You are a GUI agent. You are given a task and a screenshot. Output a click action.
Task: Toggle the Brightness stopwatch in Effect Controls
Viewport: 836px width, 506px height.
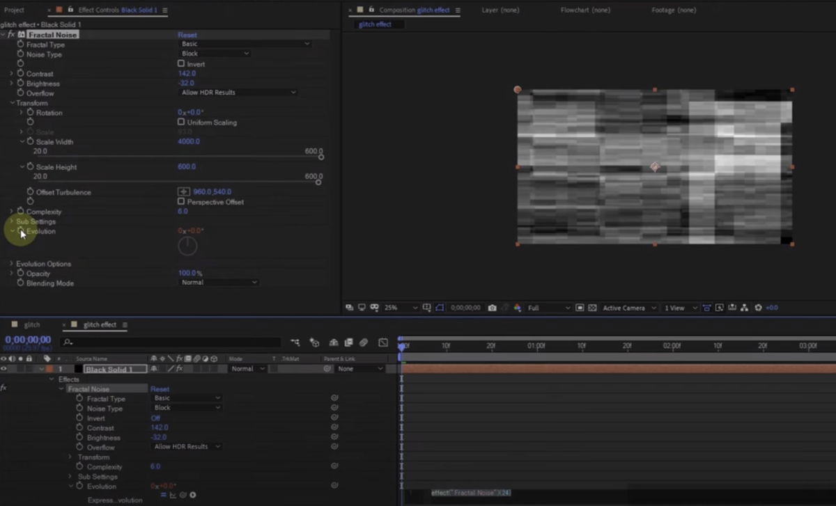pos(20,83)
